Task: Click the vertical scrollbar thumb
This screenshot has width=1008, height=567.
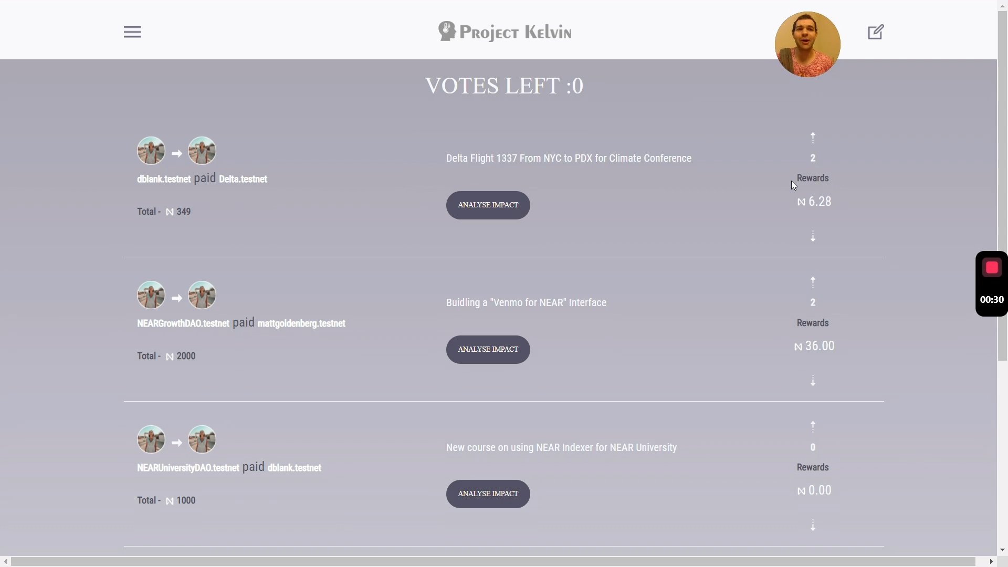Action: [x=1003, y=185]
